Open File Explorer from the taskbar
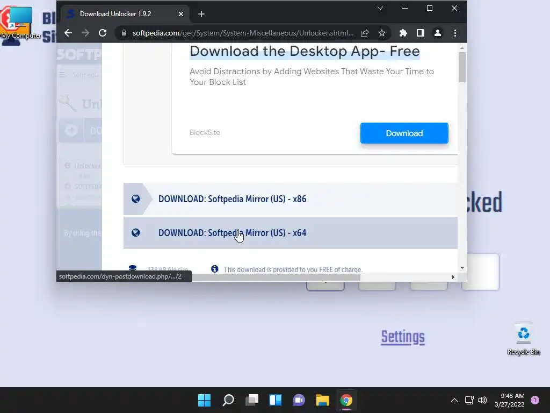550x413 pixels. (x=322, y=400)
